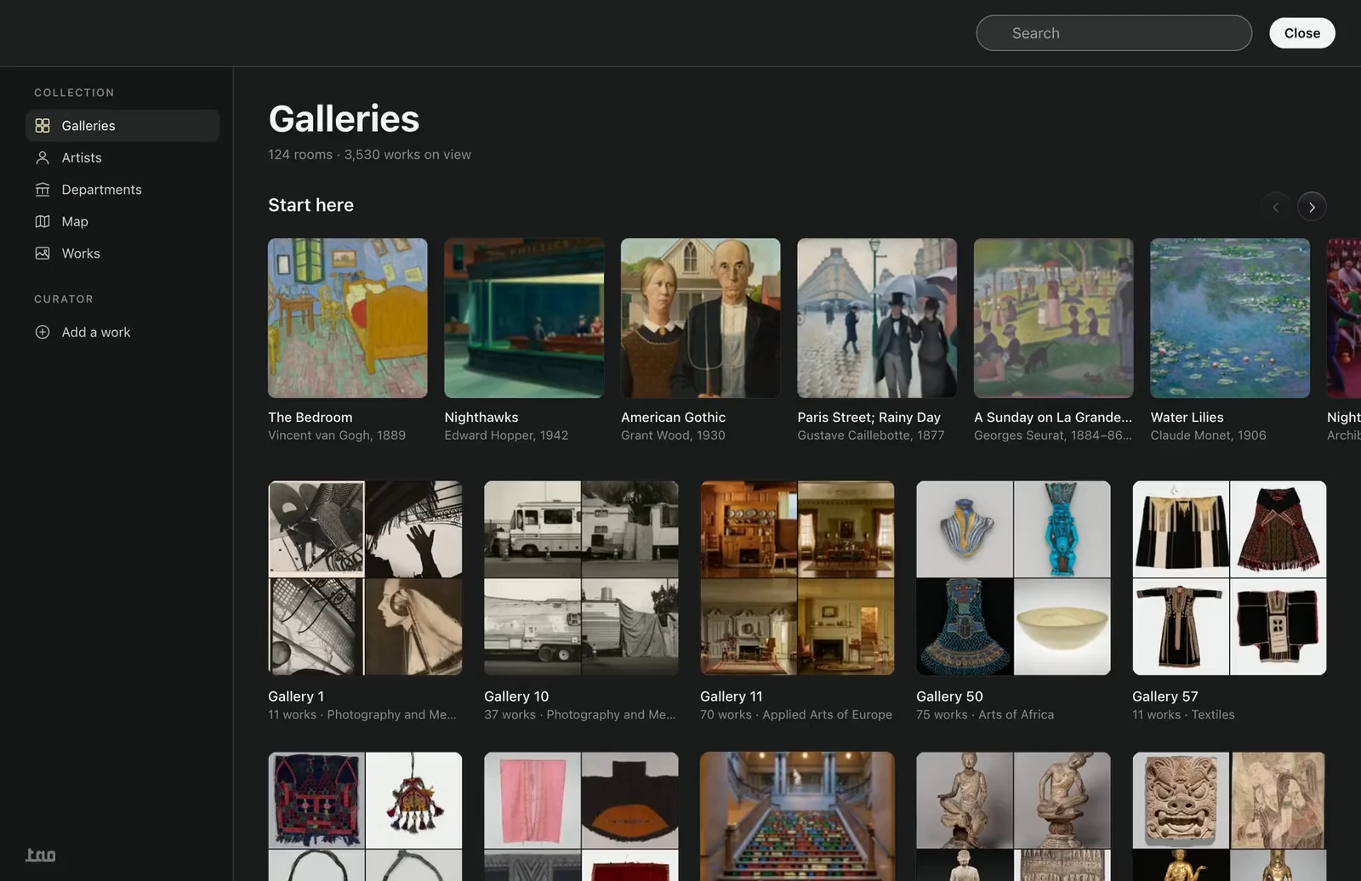Open the seated sculptures gallery collage
Image resolution: width=1361 pixels, height=881 pixels.
tap(1013, 816)
